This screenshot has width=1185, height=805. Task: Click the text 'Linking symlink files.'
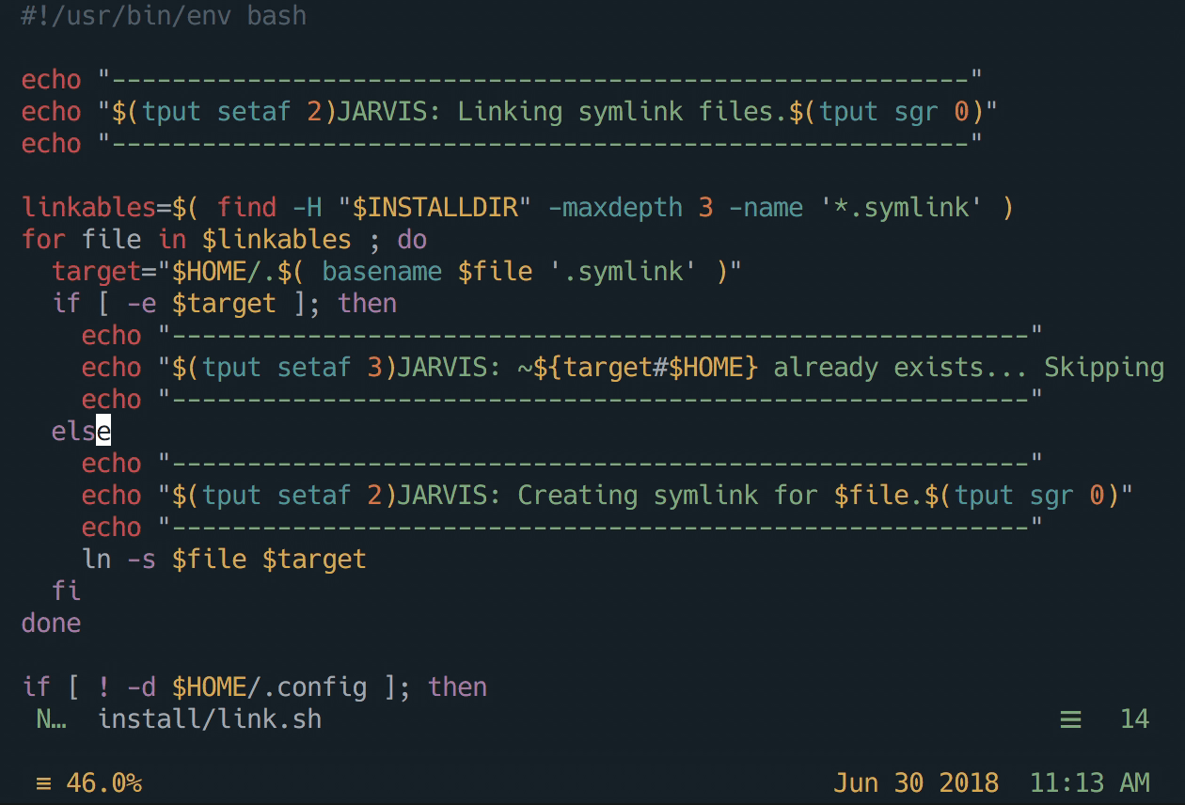click(x=622, y=112)
